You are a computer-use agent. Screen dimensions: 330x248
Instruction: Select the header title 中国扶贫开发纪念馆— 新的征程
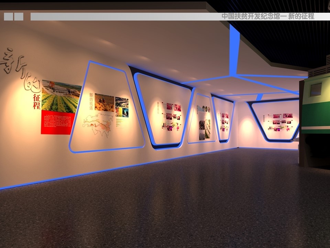pos(267,16)
